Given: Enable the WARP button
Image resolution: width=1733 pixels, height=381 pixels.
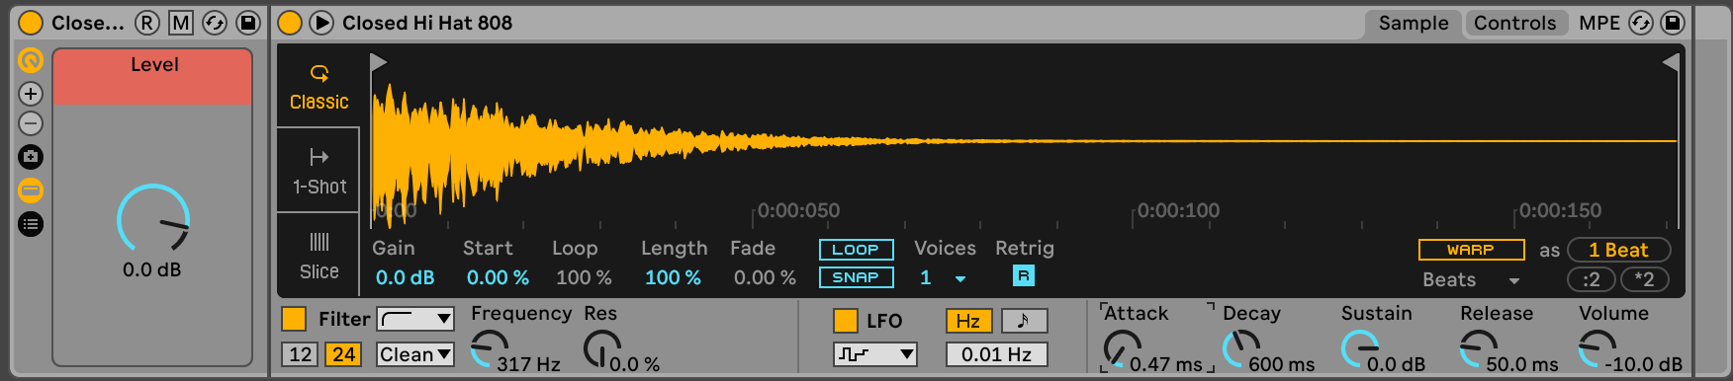Looking at the screenshot, I should click(x=1471, y=250).
